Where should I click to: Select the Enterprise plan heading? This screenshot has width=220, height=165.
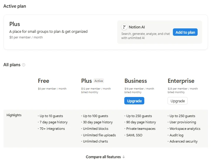181,81
